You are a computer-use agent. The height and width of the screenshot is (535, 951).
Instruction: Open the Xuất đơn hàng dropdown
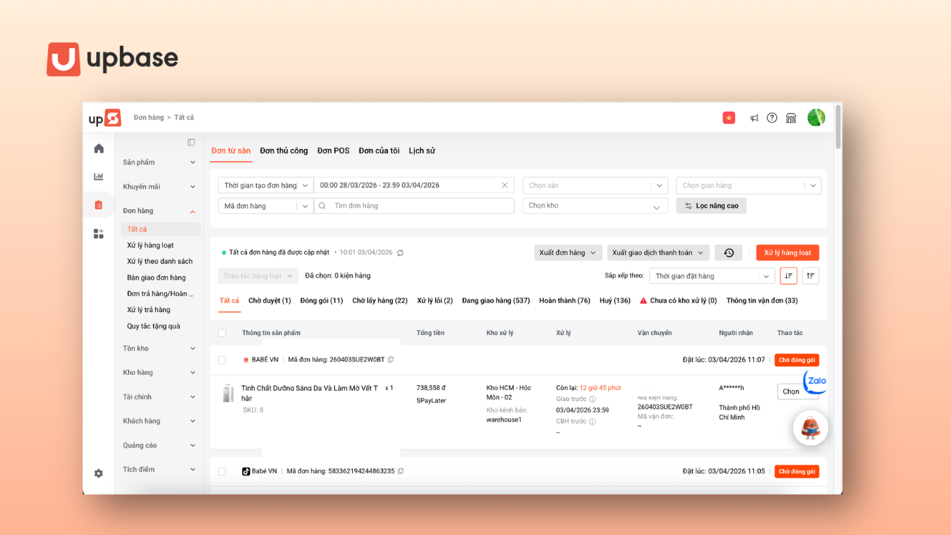pos(567,253)
